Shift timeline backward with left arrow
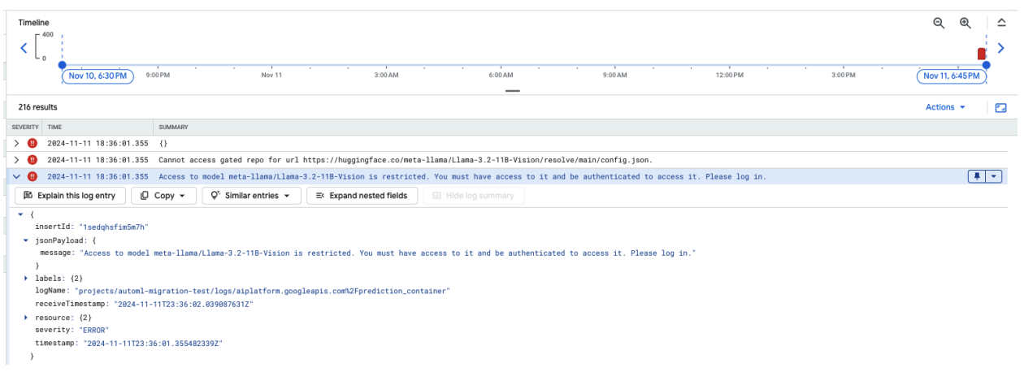The image size is (1024, 372). [x=24, y=48]
